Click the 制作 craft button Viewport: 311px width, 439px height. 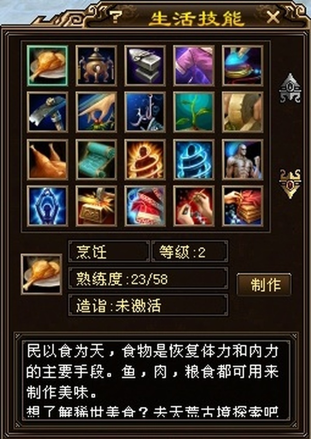coord(264,285)
